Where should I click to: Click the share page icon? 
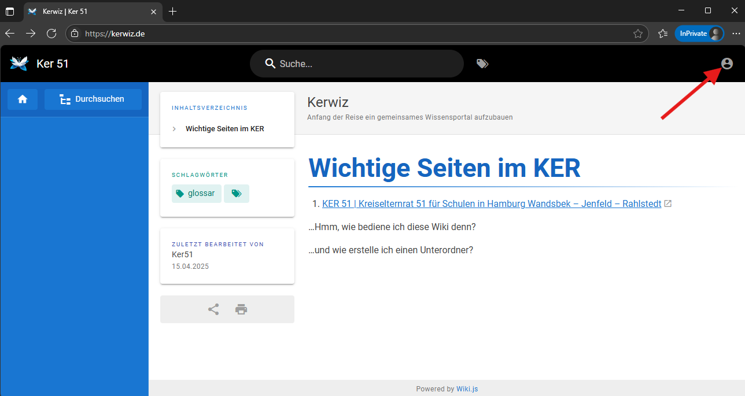[213, 309]
